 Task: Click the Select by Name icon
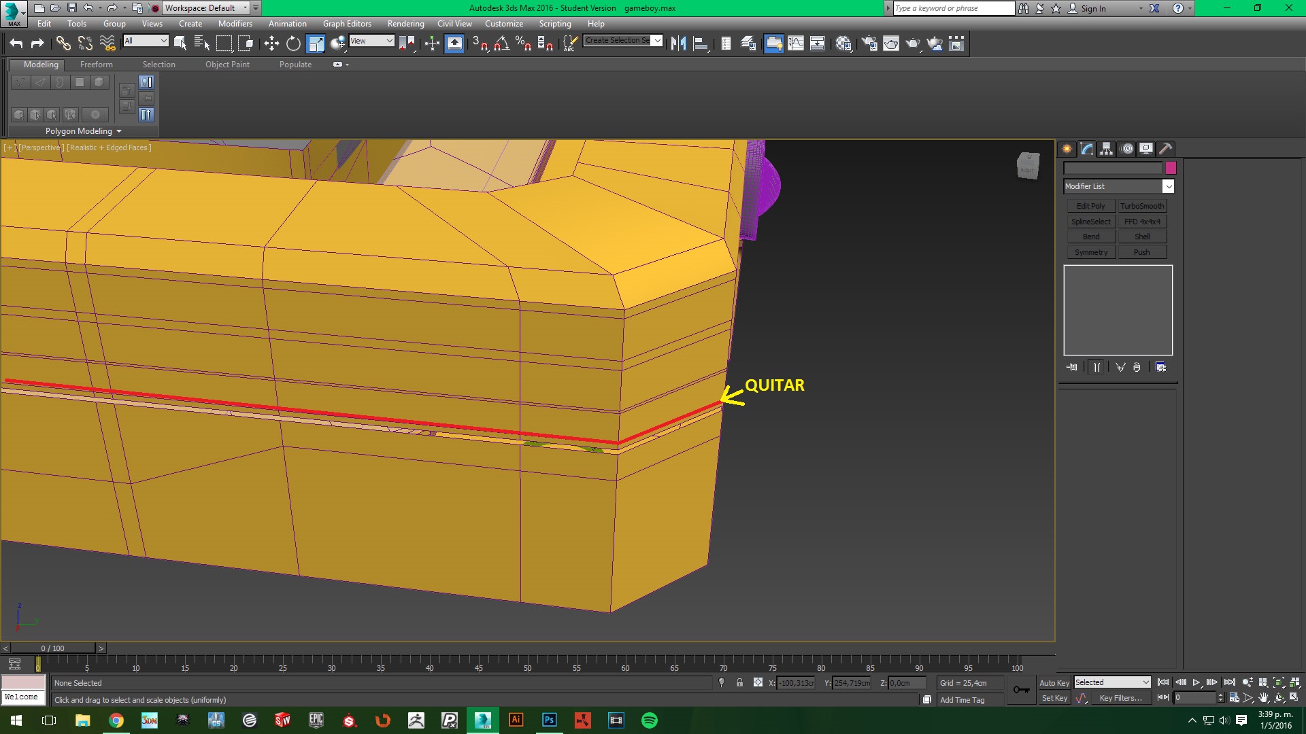(202, 44)
